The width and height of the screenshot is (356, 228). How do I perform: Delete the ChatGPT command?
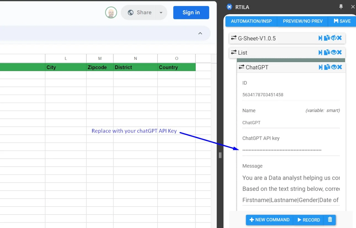[x=339, y=67]
